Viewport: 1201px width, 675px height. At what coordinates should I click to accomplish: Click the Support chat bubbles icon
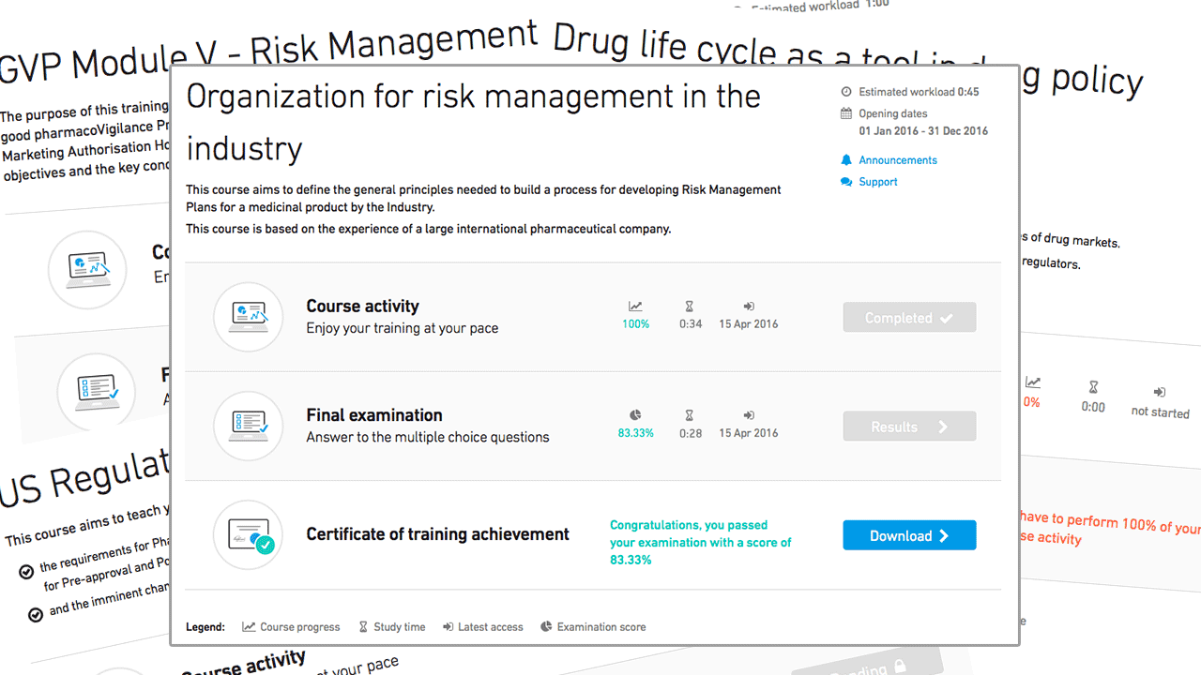click(x=846, y=182)
